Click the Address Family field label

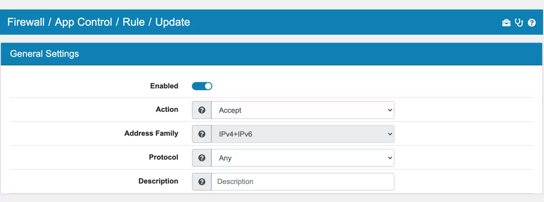click(x=151, y=133)
